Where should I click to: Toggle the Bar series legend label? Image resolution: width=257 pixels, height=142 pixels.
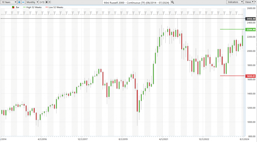tap(18, 7)
